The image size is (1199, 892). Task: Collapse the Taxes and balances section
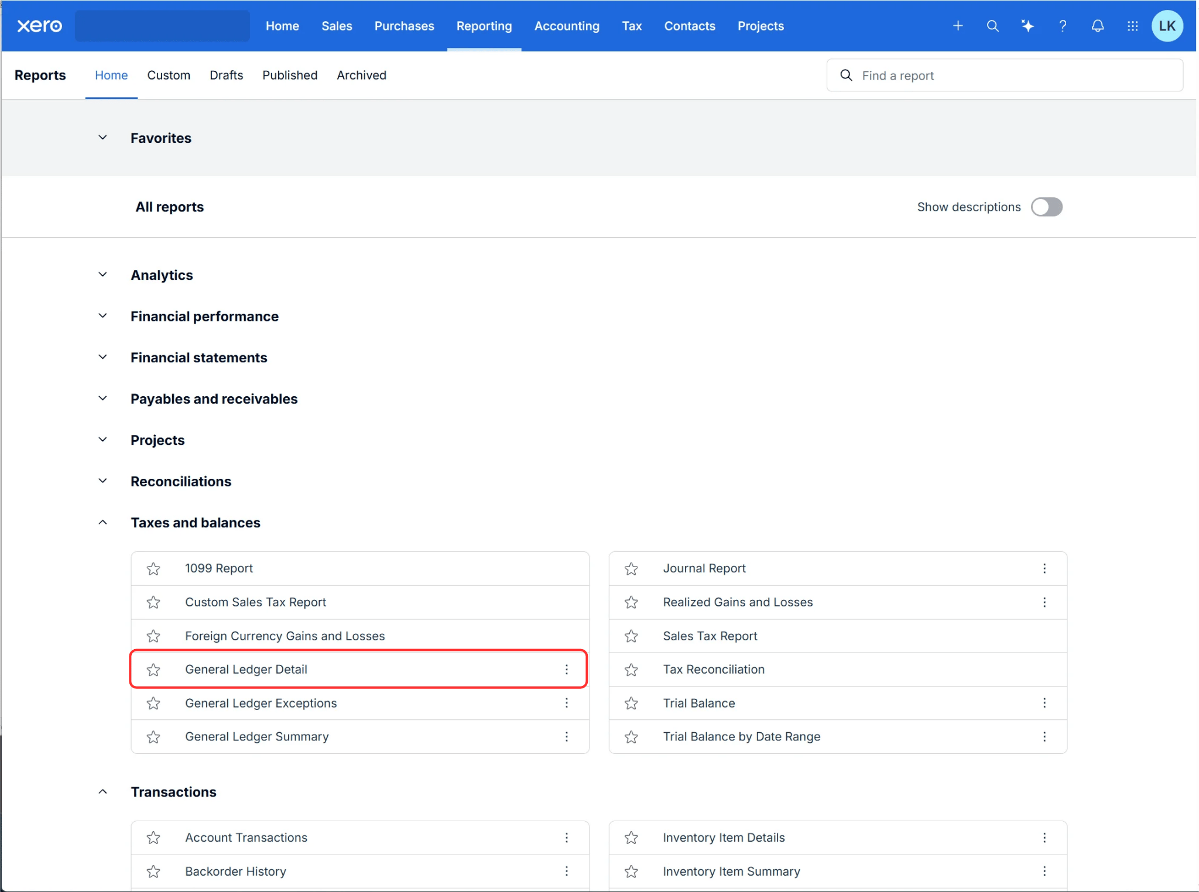[x=102, y=522]
